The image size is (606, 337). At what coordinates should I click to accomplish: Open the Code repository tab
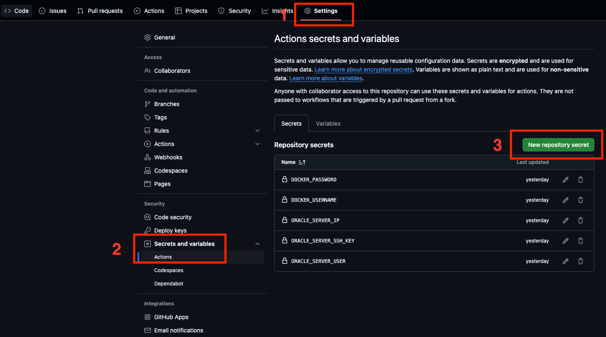[17, 11]
